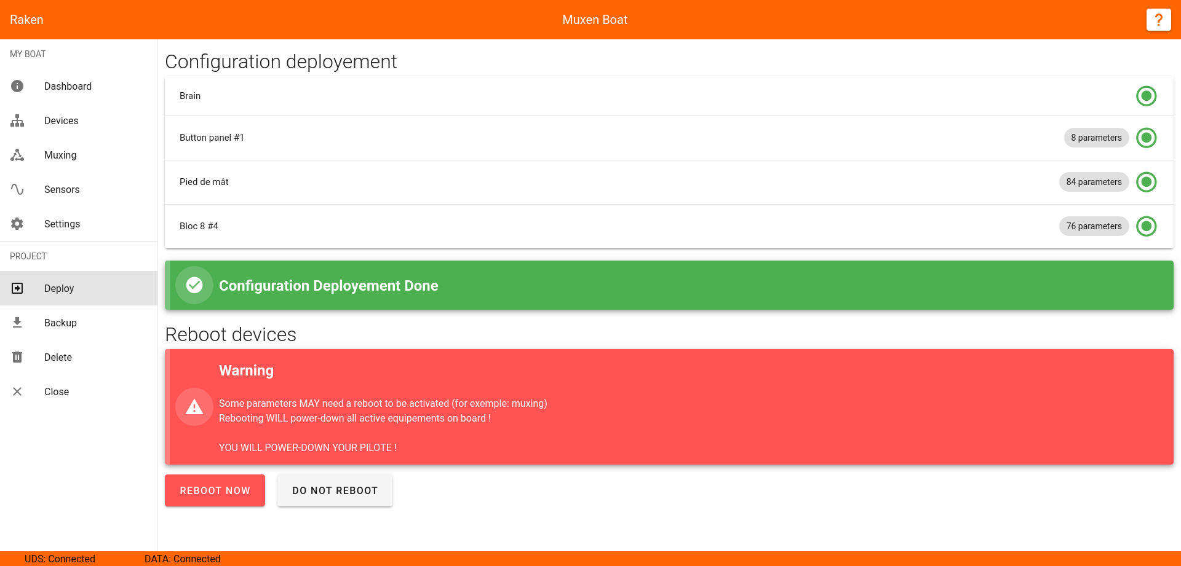Image resolution: width=1181 pixels, height=566 pixels.
Task: Open help via question mark button
Action: pos(1158,20)
